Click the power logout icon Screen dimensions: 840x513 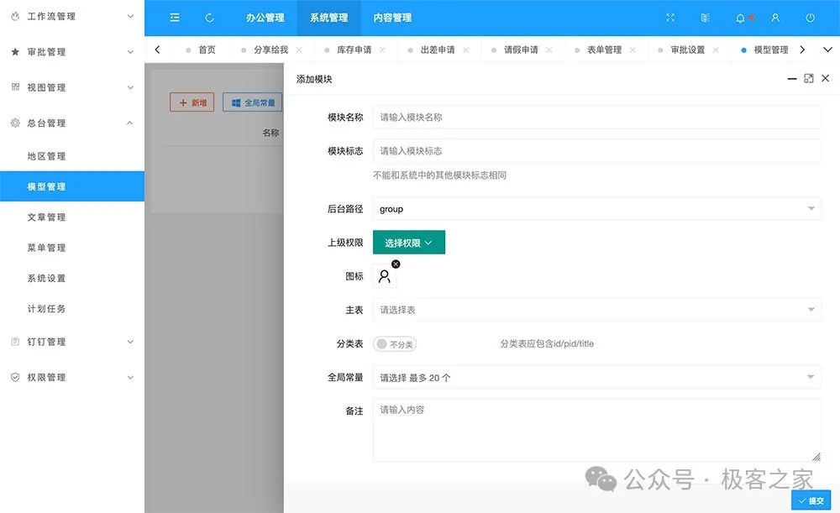coord(810,18)
